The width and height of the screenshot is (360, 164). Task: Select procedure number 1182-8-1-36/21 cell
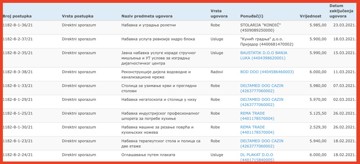pos(18,25)
